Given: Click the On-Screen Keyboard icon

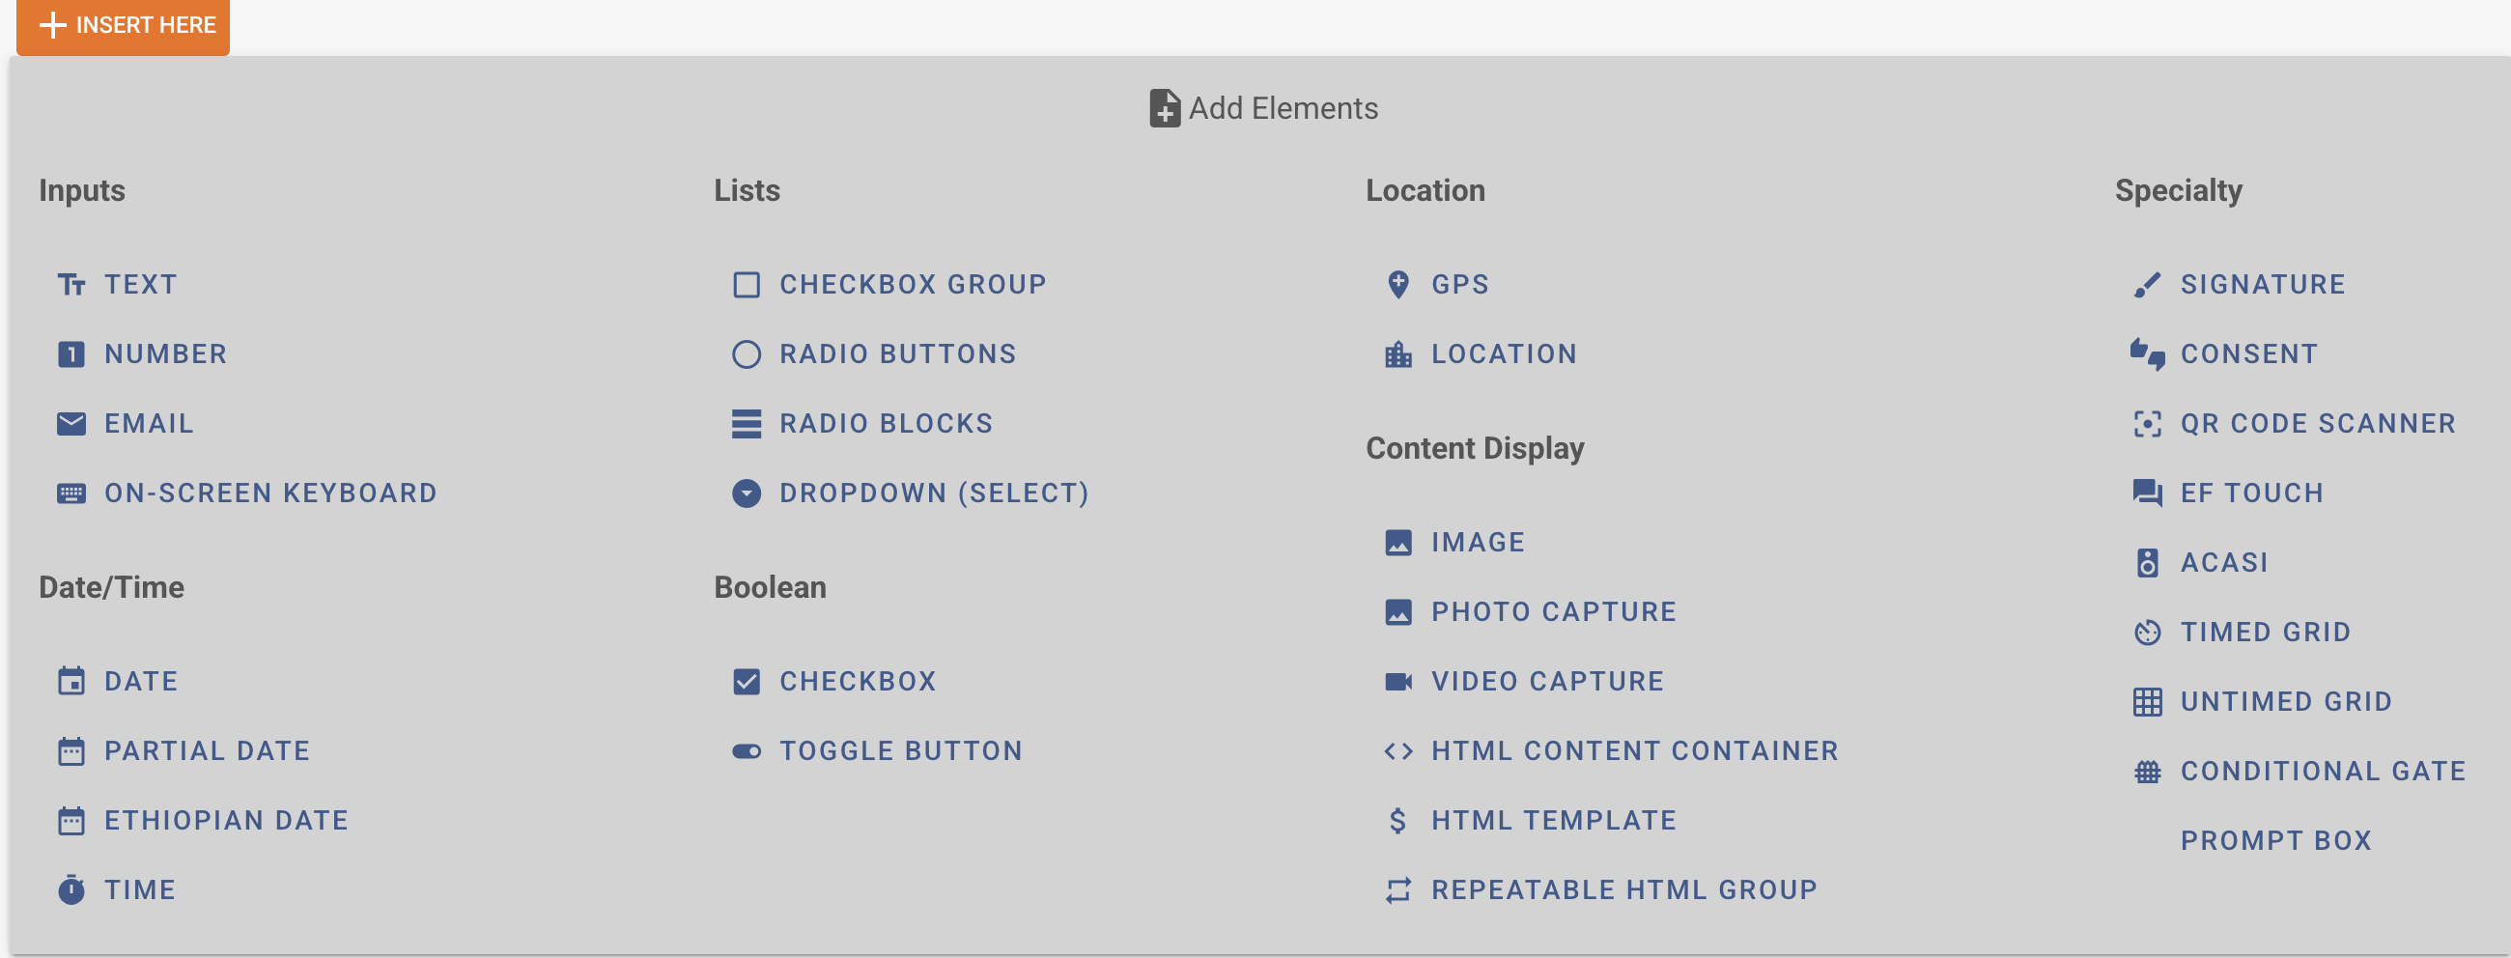Looking at the screenshot, I should tap(71, 493).
